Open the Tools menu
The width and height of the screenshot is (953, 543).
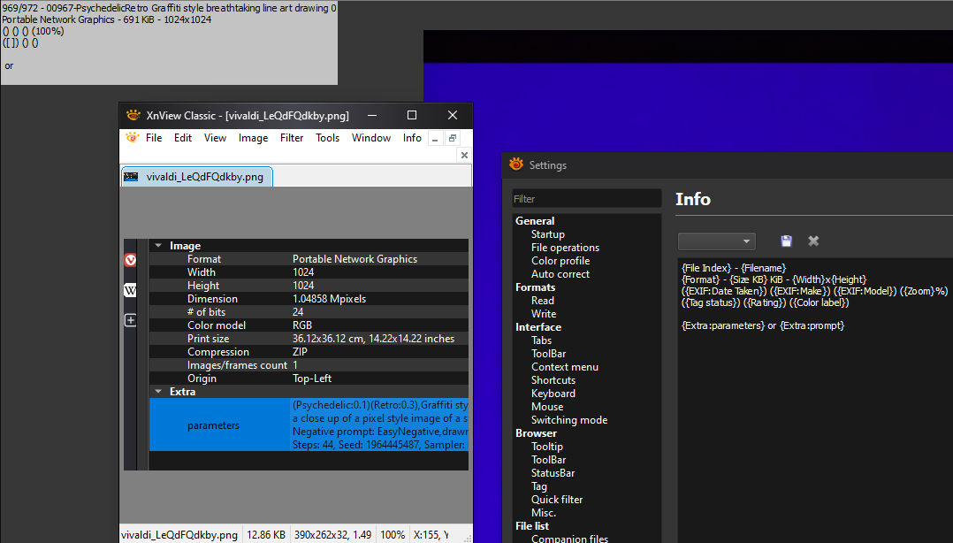[x=327, y=138]
